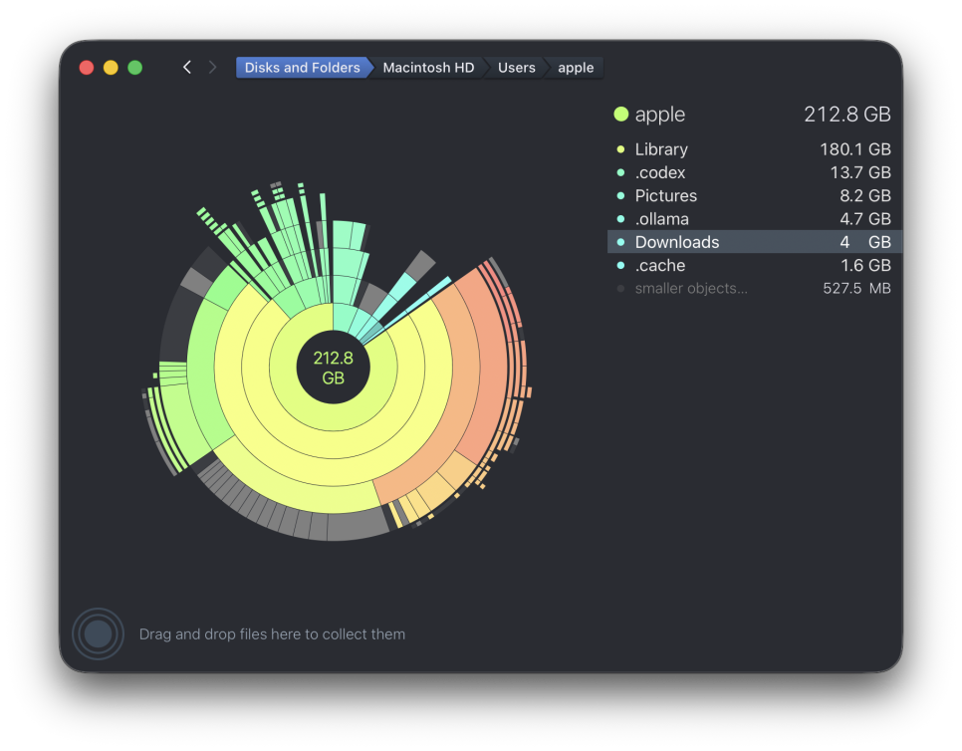Click the teal dot next to .codex
Screen dimensions: 962x751
620,172
